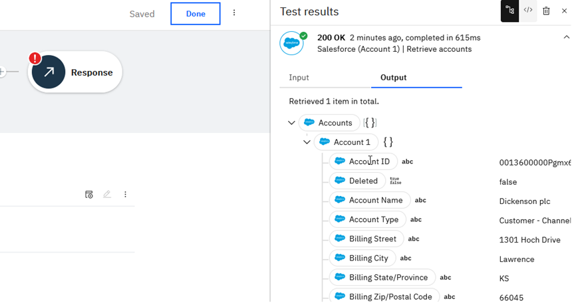Click the Billing City field pill
Image resolution: width=572 pixels, height=303 pixels.
[x=362, y=258]
